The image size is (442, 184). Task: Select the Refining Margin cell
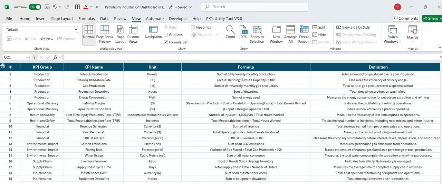94,103
